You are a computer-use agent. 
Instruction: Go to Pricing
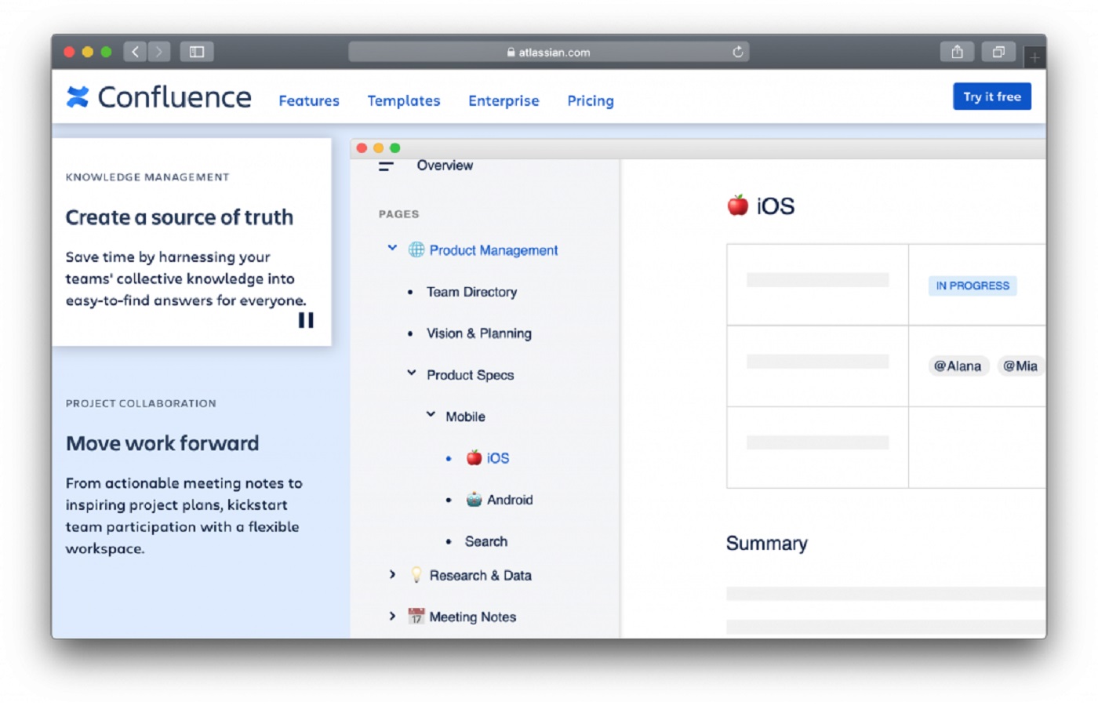tap(591, 100)
